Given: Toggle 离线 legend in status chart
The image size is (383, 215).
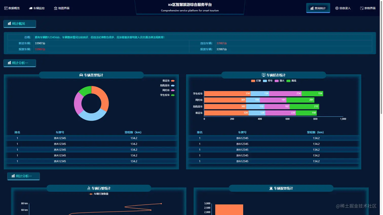Looking at the screenshot, I should click(x=291, y=81).
